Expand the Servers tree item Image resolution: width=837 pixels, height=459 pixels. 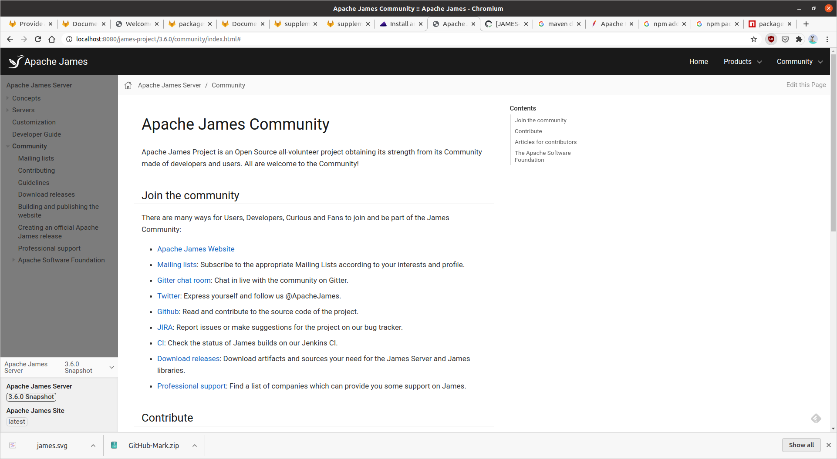[8, 110]
